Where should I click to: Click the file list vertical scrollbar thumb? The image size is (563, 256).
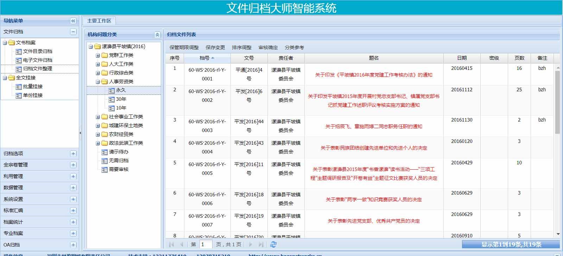click(x=557, y=102)
